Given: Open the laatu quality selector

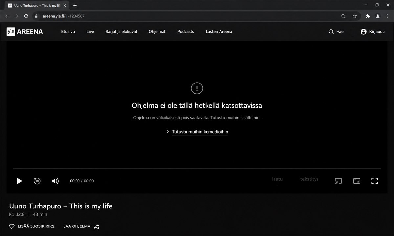Looking at the screenshot, I should (277, 182).
